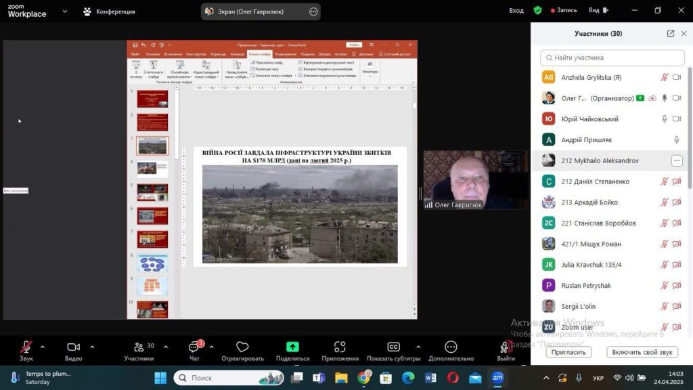
Task: Open the Вид view dropdown
Action: pos(598,11)
